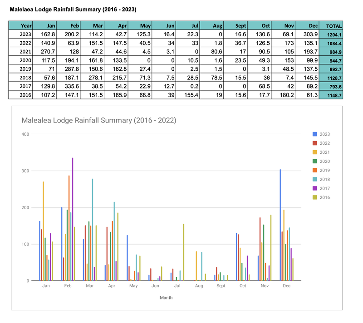The width and height of the screenshot is (363, 323).
Task: Click the teal Mar 2018 bar
Action: 93,230
